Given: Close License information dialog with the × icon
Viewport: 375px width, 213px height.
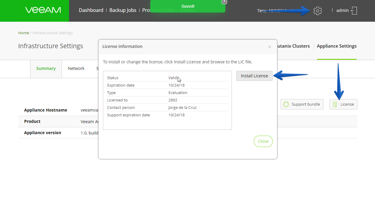Looking at the screenshot, I should pos(269,47).
